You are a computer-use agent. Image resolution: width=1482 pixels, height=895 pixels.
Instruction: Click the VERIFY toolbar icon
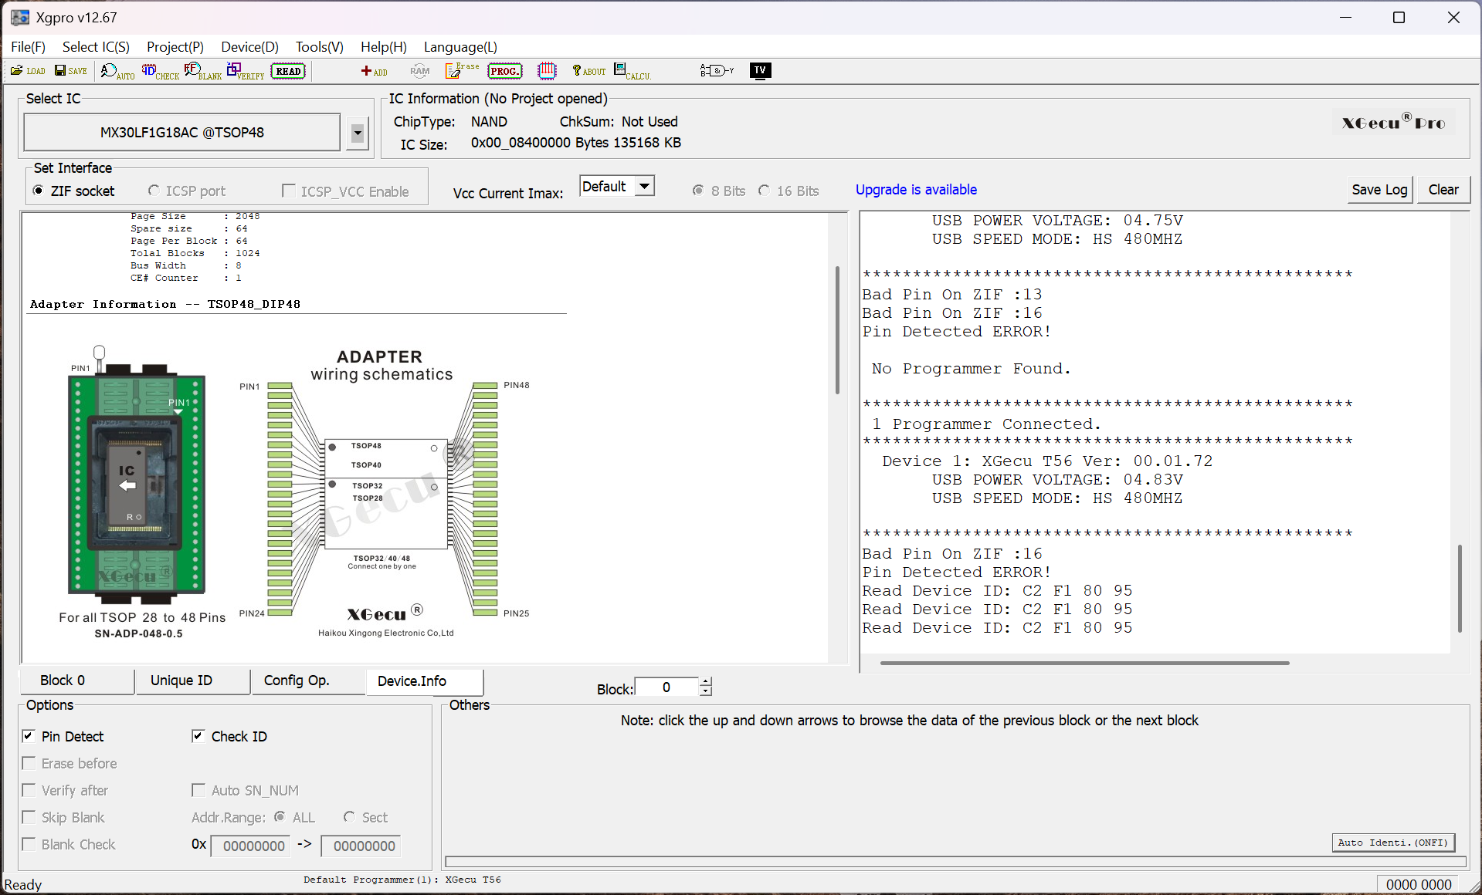pyautogui.click(x=246, y=72)
